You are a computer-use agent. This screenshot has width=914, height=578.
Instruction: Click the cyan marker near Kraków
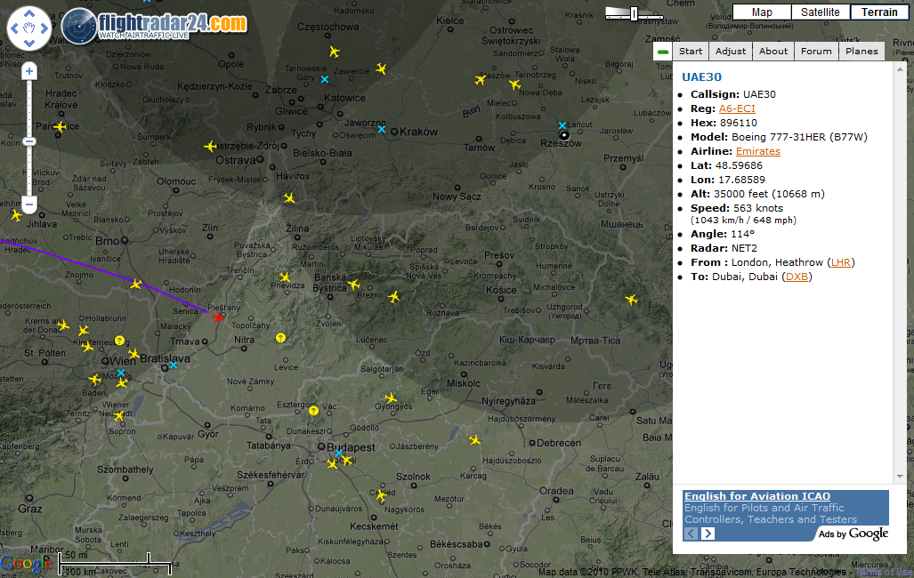(x=381, y=129)
